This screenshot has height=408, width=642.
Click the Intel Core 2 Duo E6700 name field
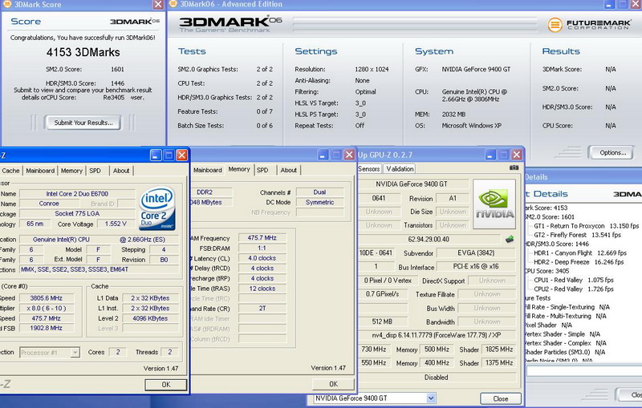point(77,194)
